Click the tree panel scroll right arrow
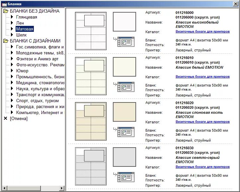240x192 pixels. [62, 188]
